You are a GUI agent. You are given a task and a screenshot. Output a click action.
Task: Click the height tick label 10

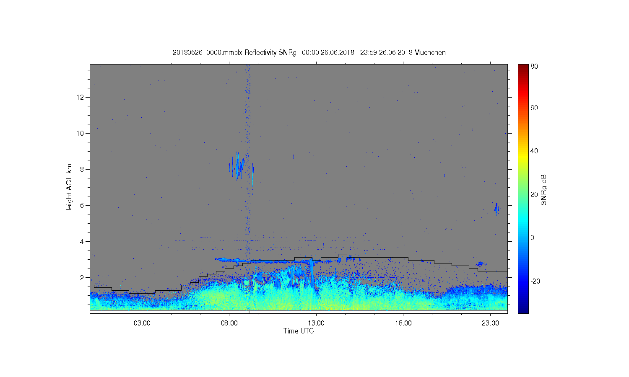click(81, 133)
